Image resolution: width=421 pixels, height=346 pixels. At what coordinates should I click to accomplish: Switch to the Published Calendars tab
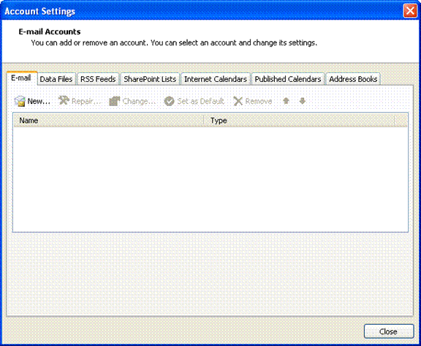click(288, 79)
